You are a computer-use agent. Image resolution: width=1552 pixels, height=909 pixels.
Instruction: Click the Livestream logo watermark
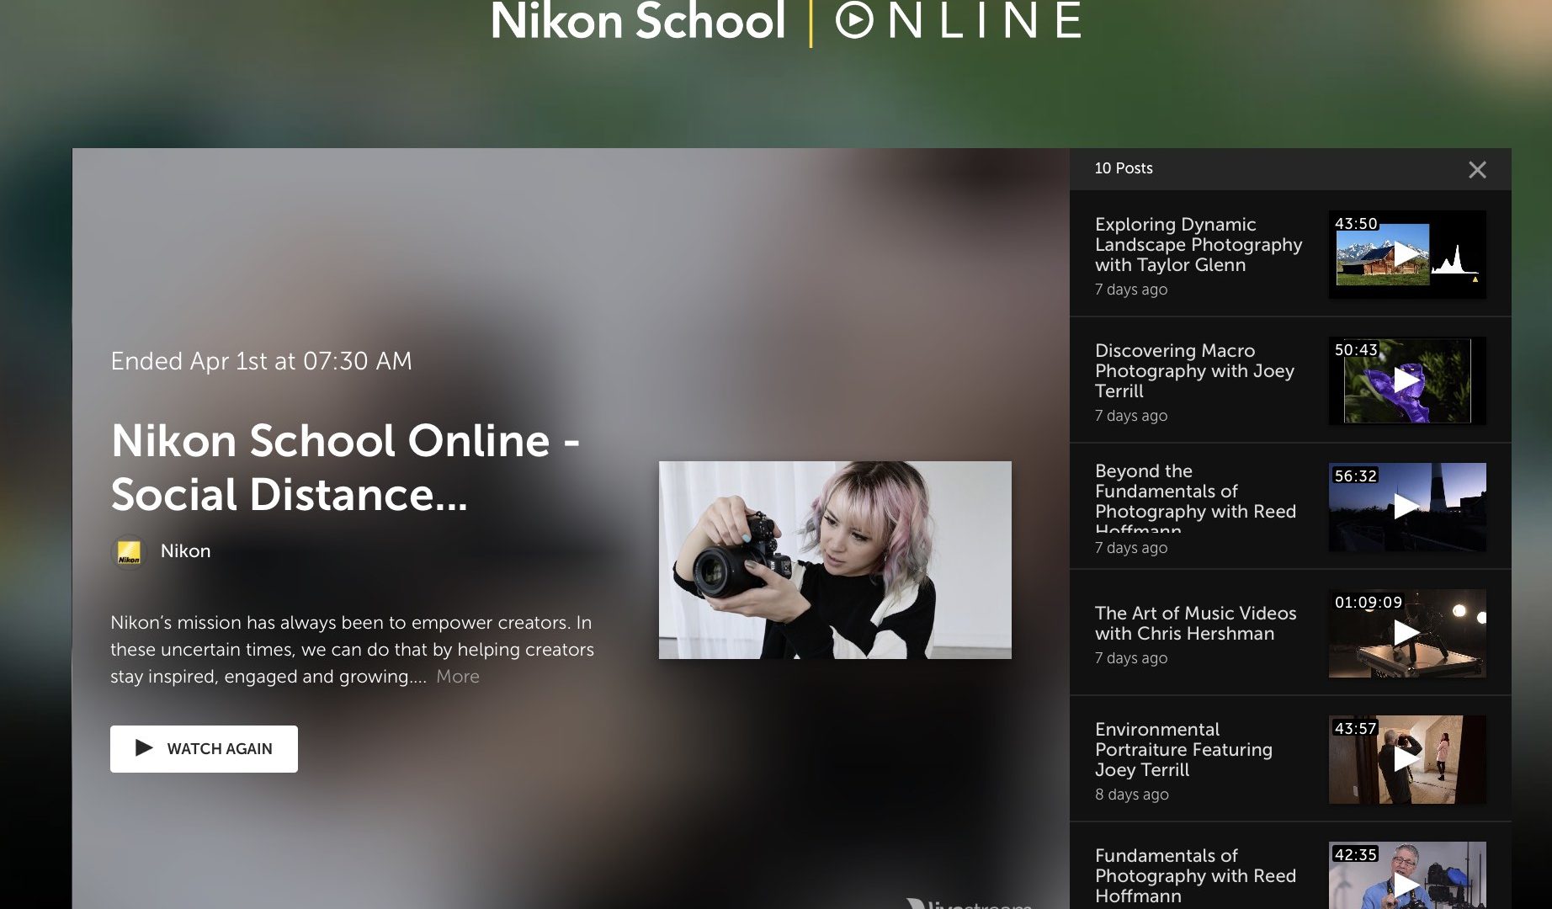[x=972, y=902]
